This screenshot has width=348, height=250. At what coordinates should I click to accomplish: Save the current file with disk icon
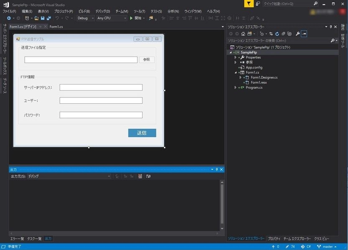[43, 18]
